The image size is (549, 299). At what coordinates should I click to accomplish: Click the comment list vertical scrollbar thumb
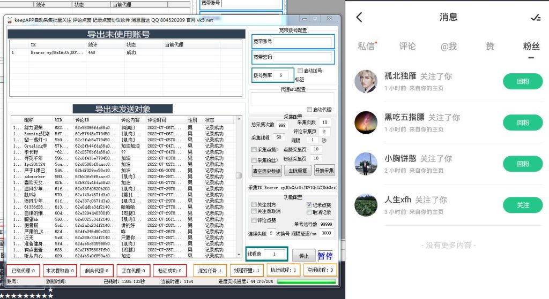pos(239,175)
